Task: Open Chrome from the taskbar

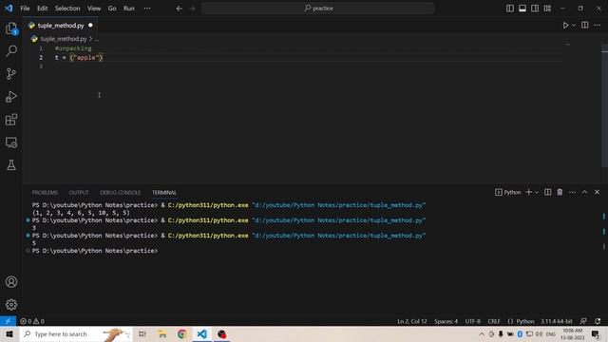Action: tap(181, 333)
